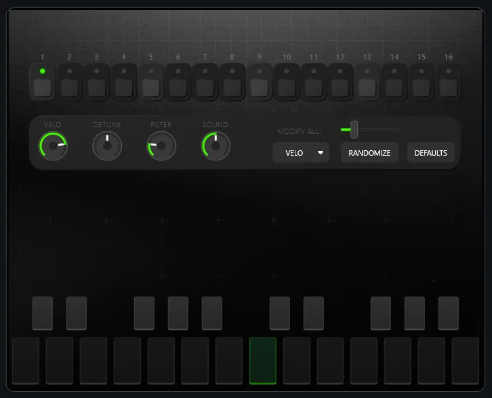Screen dimensions: 492x398
Task: Click the Modify All slider handle
Action: 354,129
